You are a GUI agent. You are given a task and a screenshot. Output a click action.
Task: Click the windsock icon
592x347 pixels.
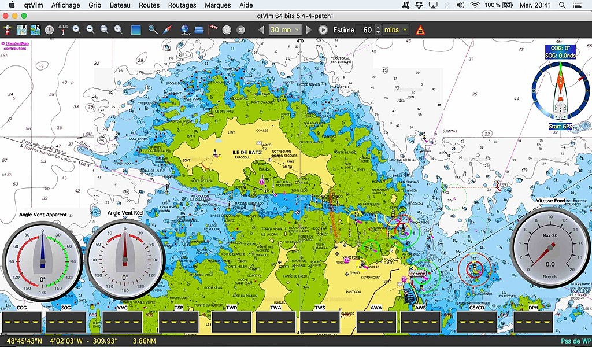coord(213,30)
